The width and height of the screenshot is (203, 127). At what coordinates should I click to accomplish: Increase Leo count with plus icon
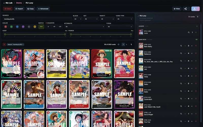click(x=192, y=68)
